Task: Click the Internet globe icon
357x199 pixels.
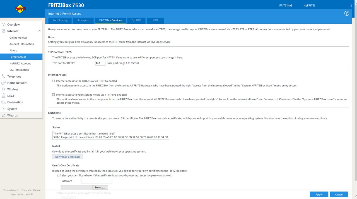Action: 4,31
